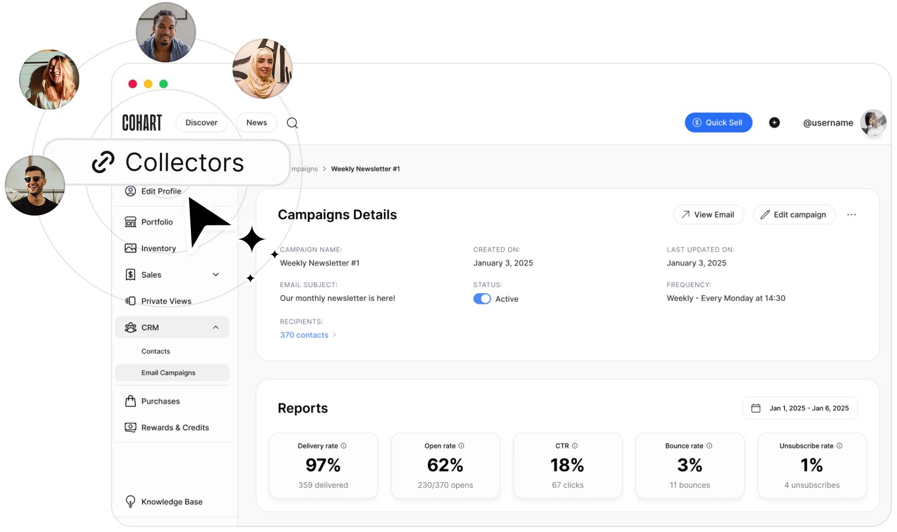897x532 pixels.
Task: Click the Inventory image icon
Action: [x=131, y=248]
